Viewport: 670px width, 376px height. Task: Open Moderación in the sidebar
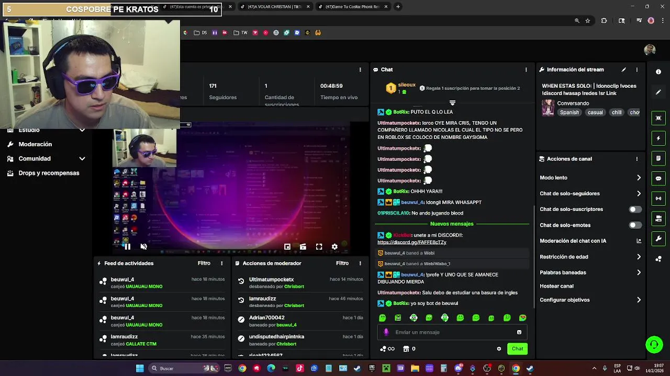point(35,144)
